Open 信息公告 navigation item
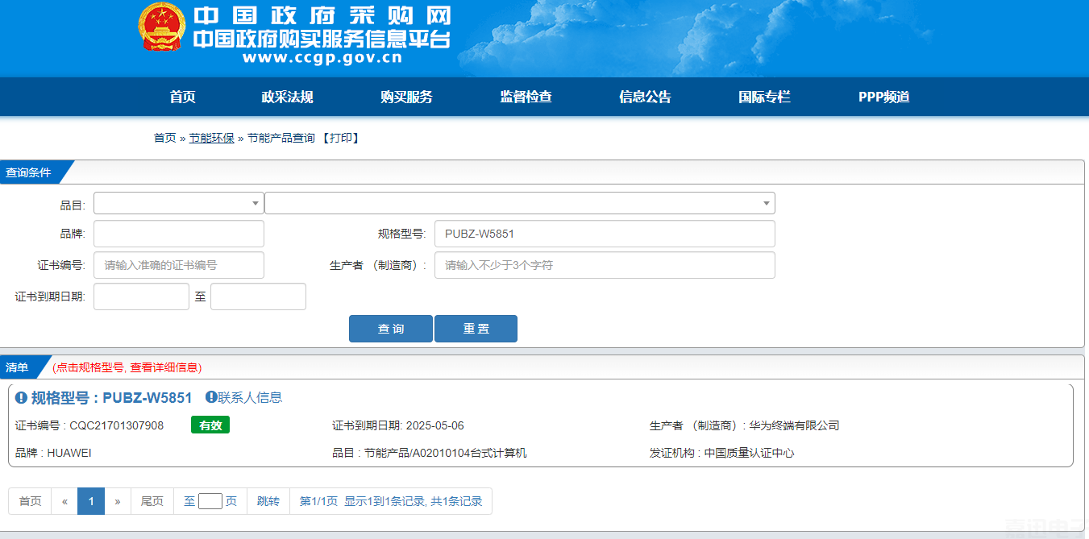This screenshot has height=539, width=1089. (645, 97)
